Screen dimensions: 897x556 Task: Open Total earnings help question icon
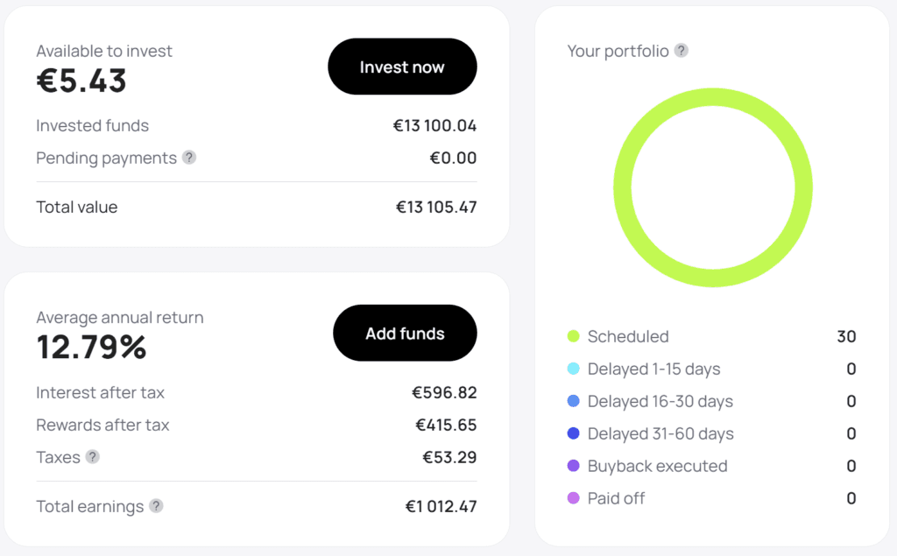(x=156, y=506)
